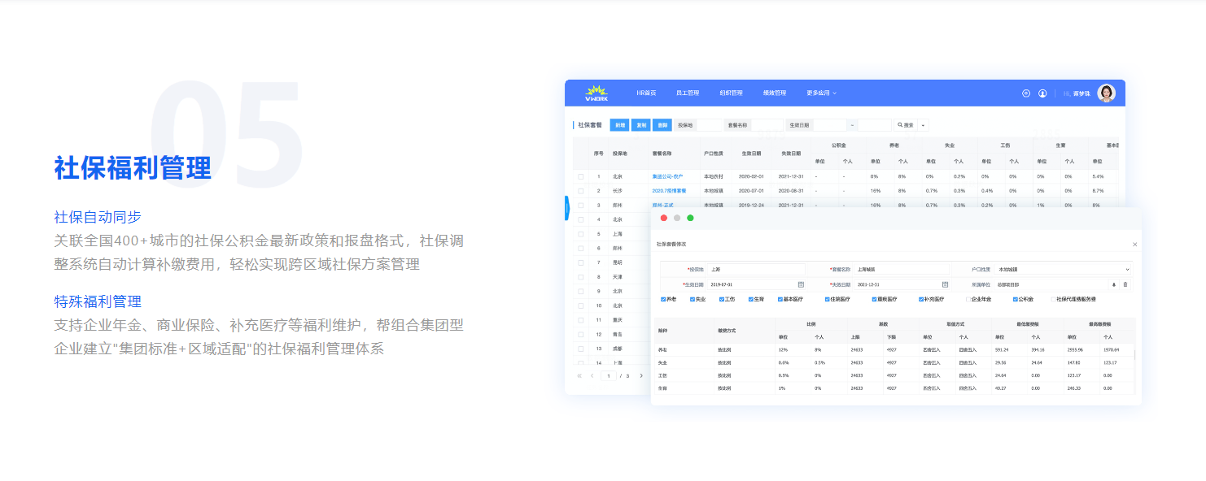Click the page number input box
1206x481 pixels.
(610, 375)
